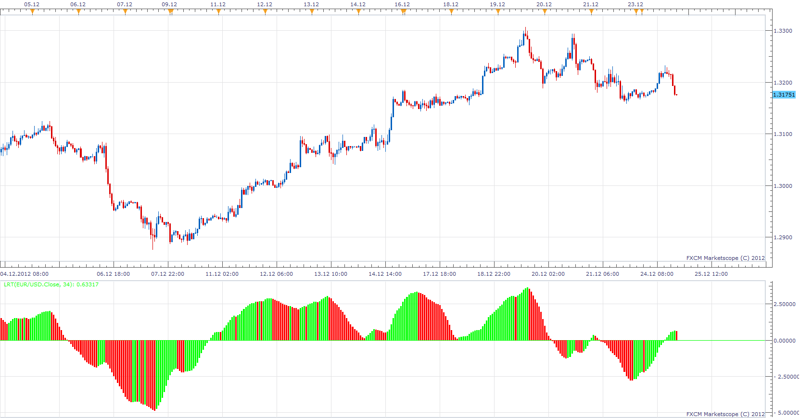Click the 16.12 date label

(x=402, y=4)
